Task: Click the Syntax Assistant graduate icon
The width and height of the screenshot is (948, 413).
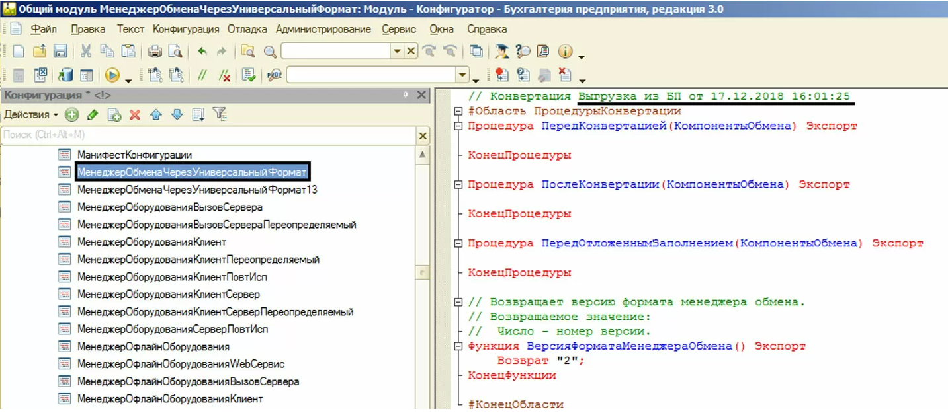Action: pyautogui.click(x=502, y=52)
